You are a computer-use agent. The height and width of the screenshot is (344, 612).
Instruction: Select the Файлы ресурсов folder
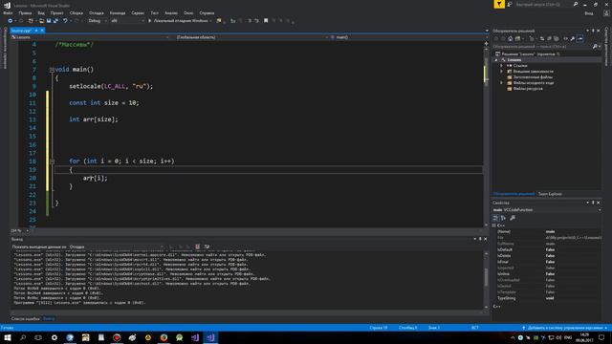(x=525, y=89)
